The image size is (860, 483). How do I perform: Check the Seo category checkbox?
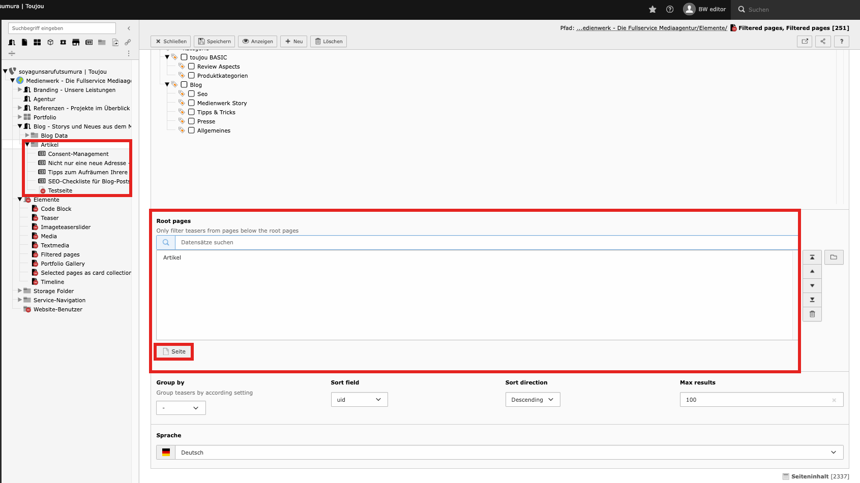[x=192, y=94]
